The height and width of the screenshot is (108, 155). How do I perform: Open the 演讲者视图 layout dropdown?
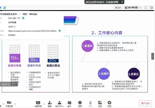pyautogui.click(x=133, y=8)
